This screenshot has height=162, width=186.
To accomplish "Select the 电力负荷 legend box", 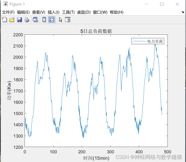I will pos(148,41).
